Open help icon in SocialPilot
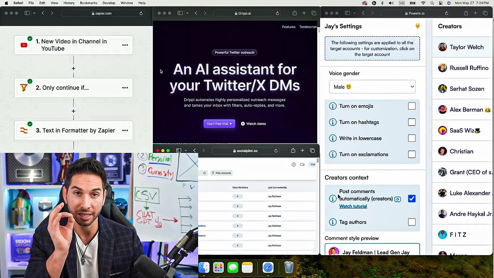This screenshot has width=494, height=278. [294, 164]
